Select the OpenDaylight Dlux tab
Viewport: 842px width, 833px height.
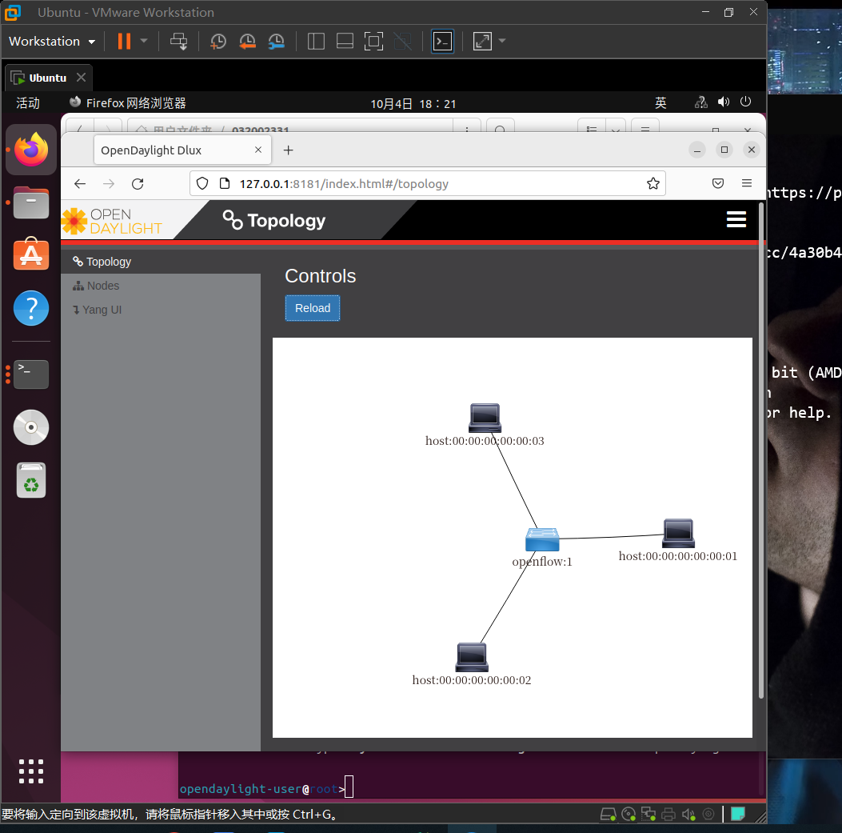pos(182,150)
